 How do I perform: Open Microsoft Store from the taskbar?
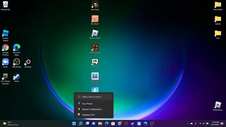(x=113, y=123)
